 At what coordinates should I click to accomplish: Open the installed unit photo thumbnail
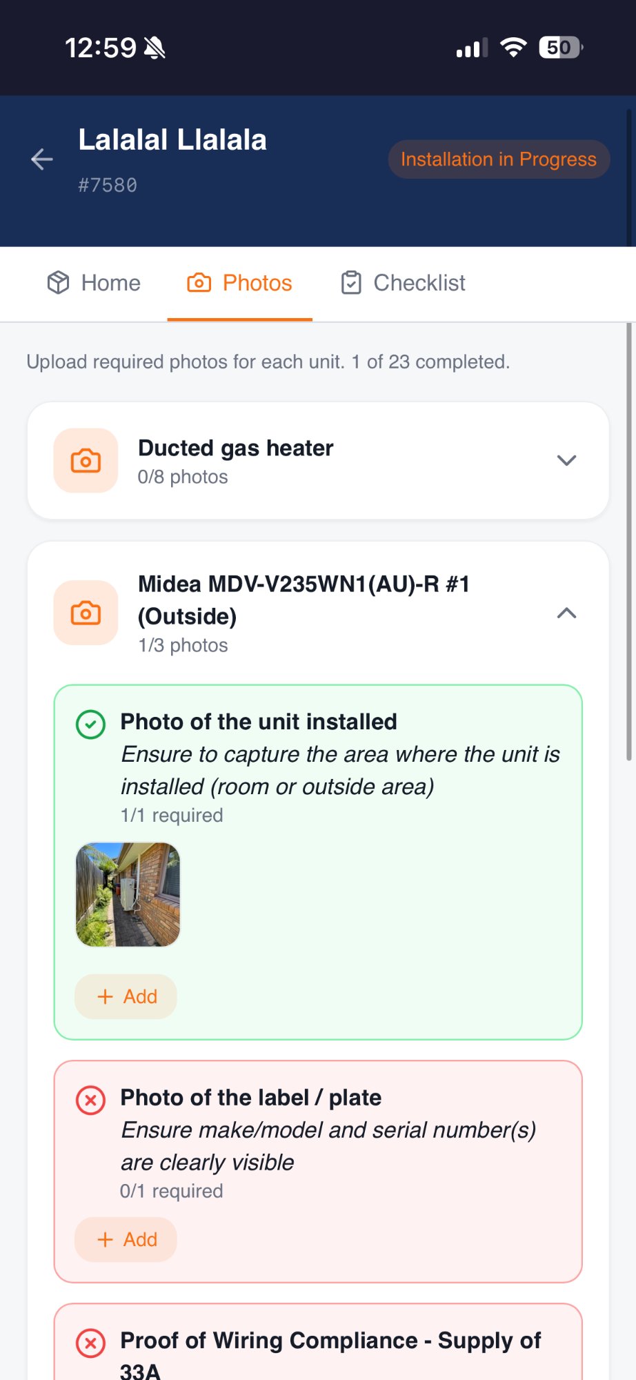point(128,895)
